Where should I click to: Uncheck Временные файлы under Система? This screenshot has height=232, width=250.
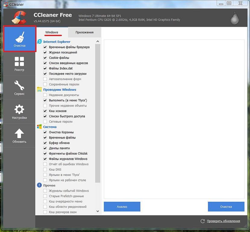click(45, 137)
